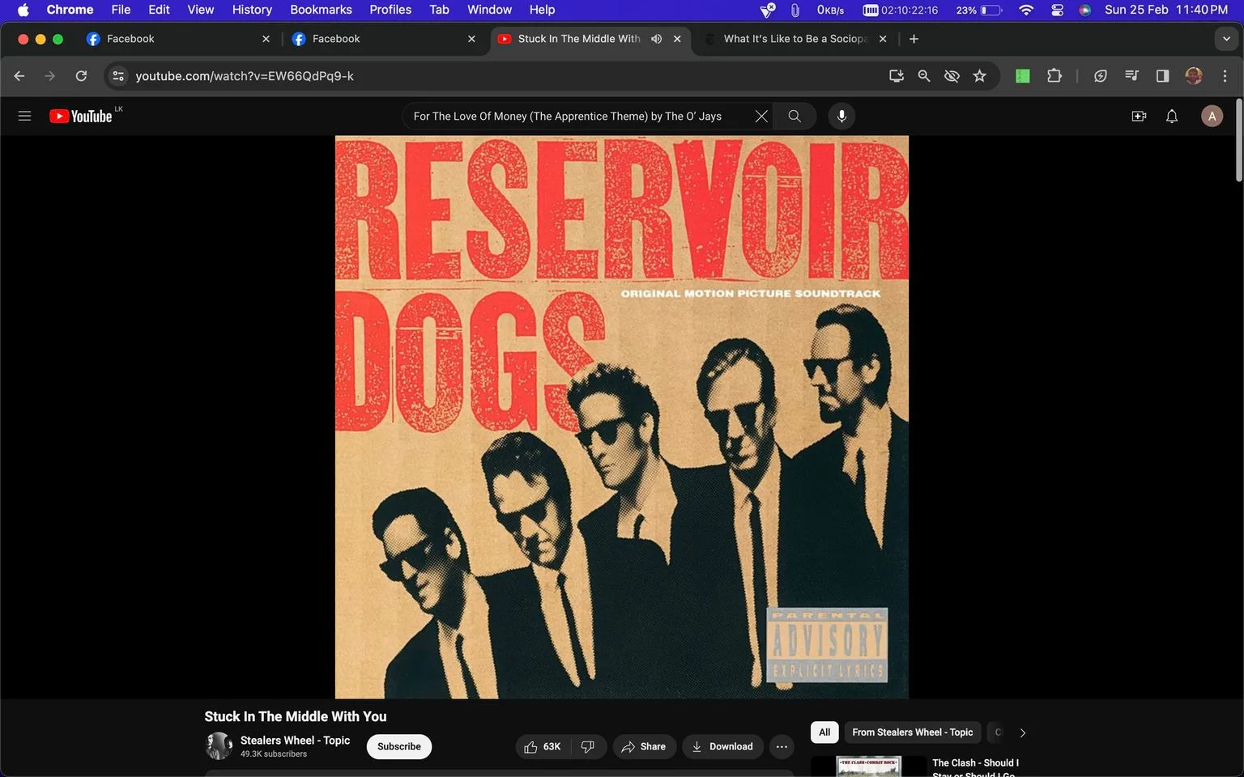The height and width of the screenshot is (777, 1244).
Task: Open the YouTube notifications bell
Action: tap(1171, 116)
